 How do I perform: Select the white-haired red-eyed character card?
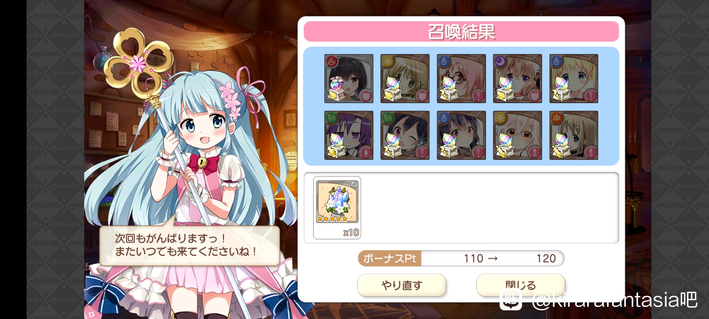pyautogui.click(x=518, y=135)
